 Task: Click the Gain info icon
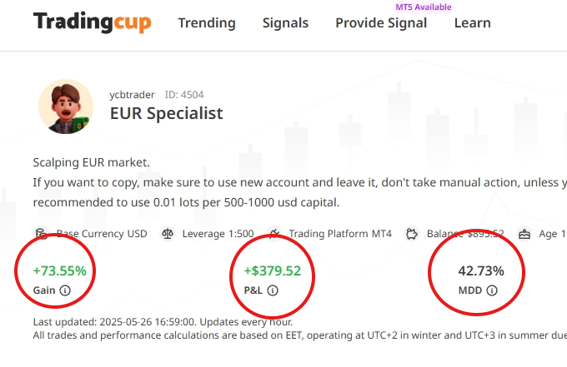[65, 290]
